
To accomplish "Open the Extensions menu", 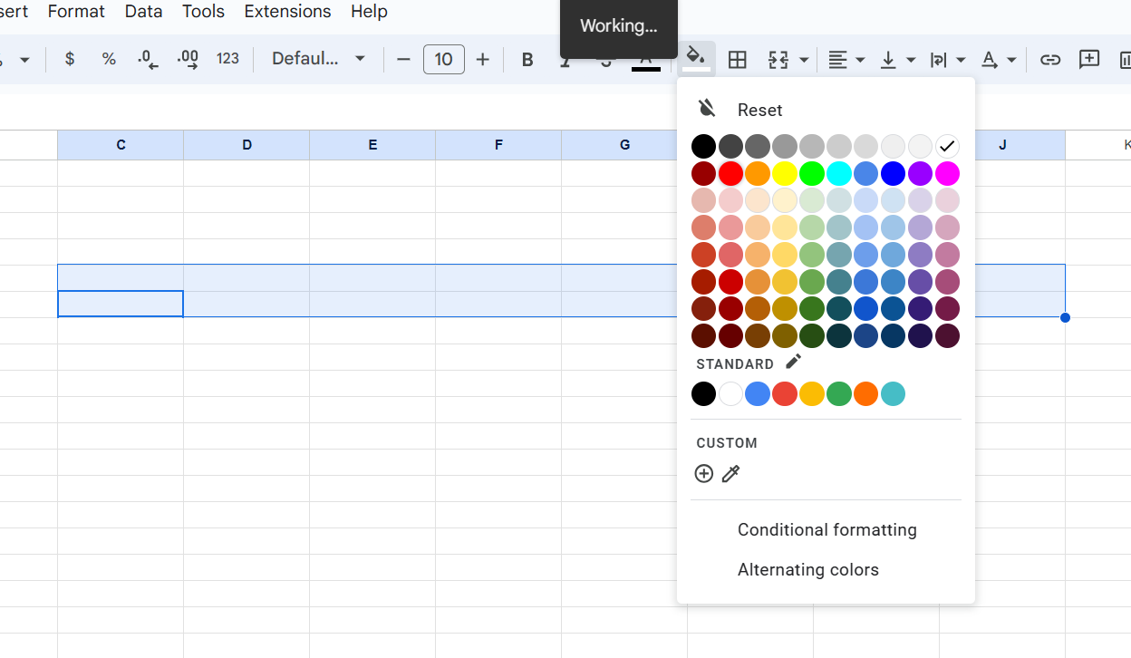I will pyautogui.click(x=287, y=12).
